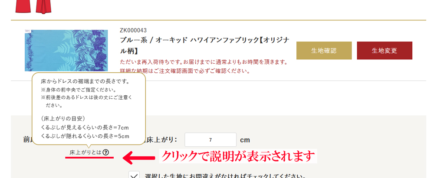The height and width of the screenshot is (178, 434).
Task: Click the くるぶしが見える =7cm tooltip line
Action: click(85, 127)
